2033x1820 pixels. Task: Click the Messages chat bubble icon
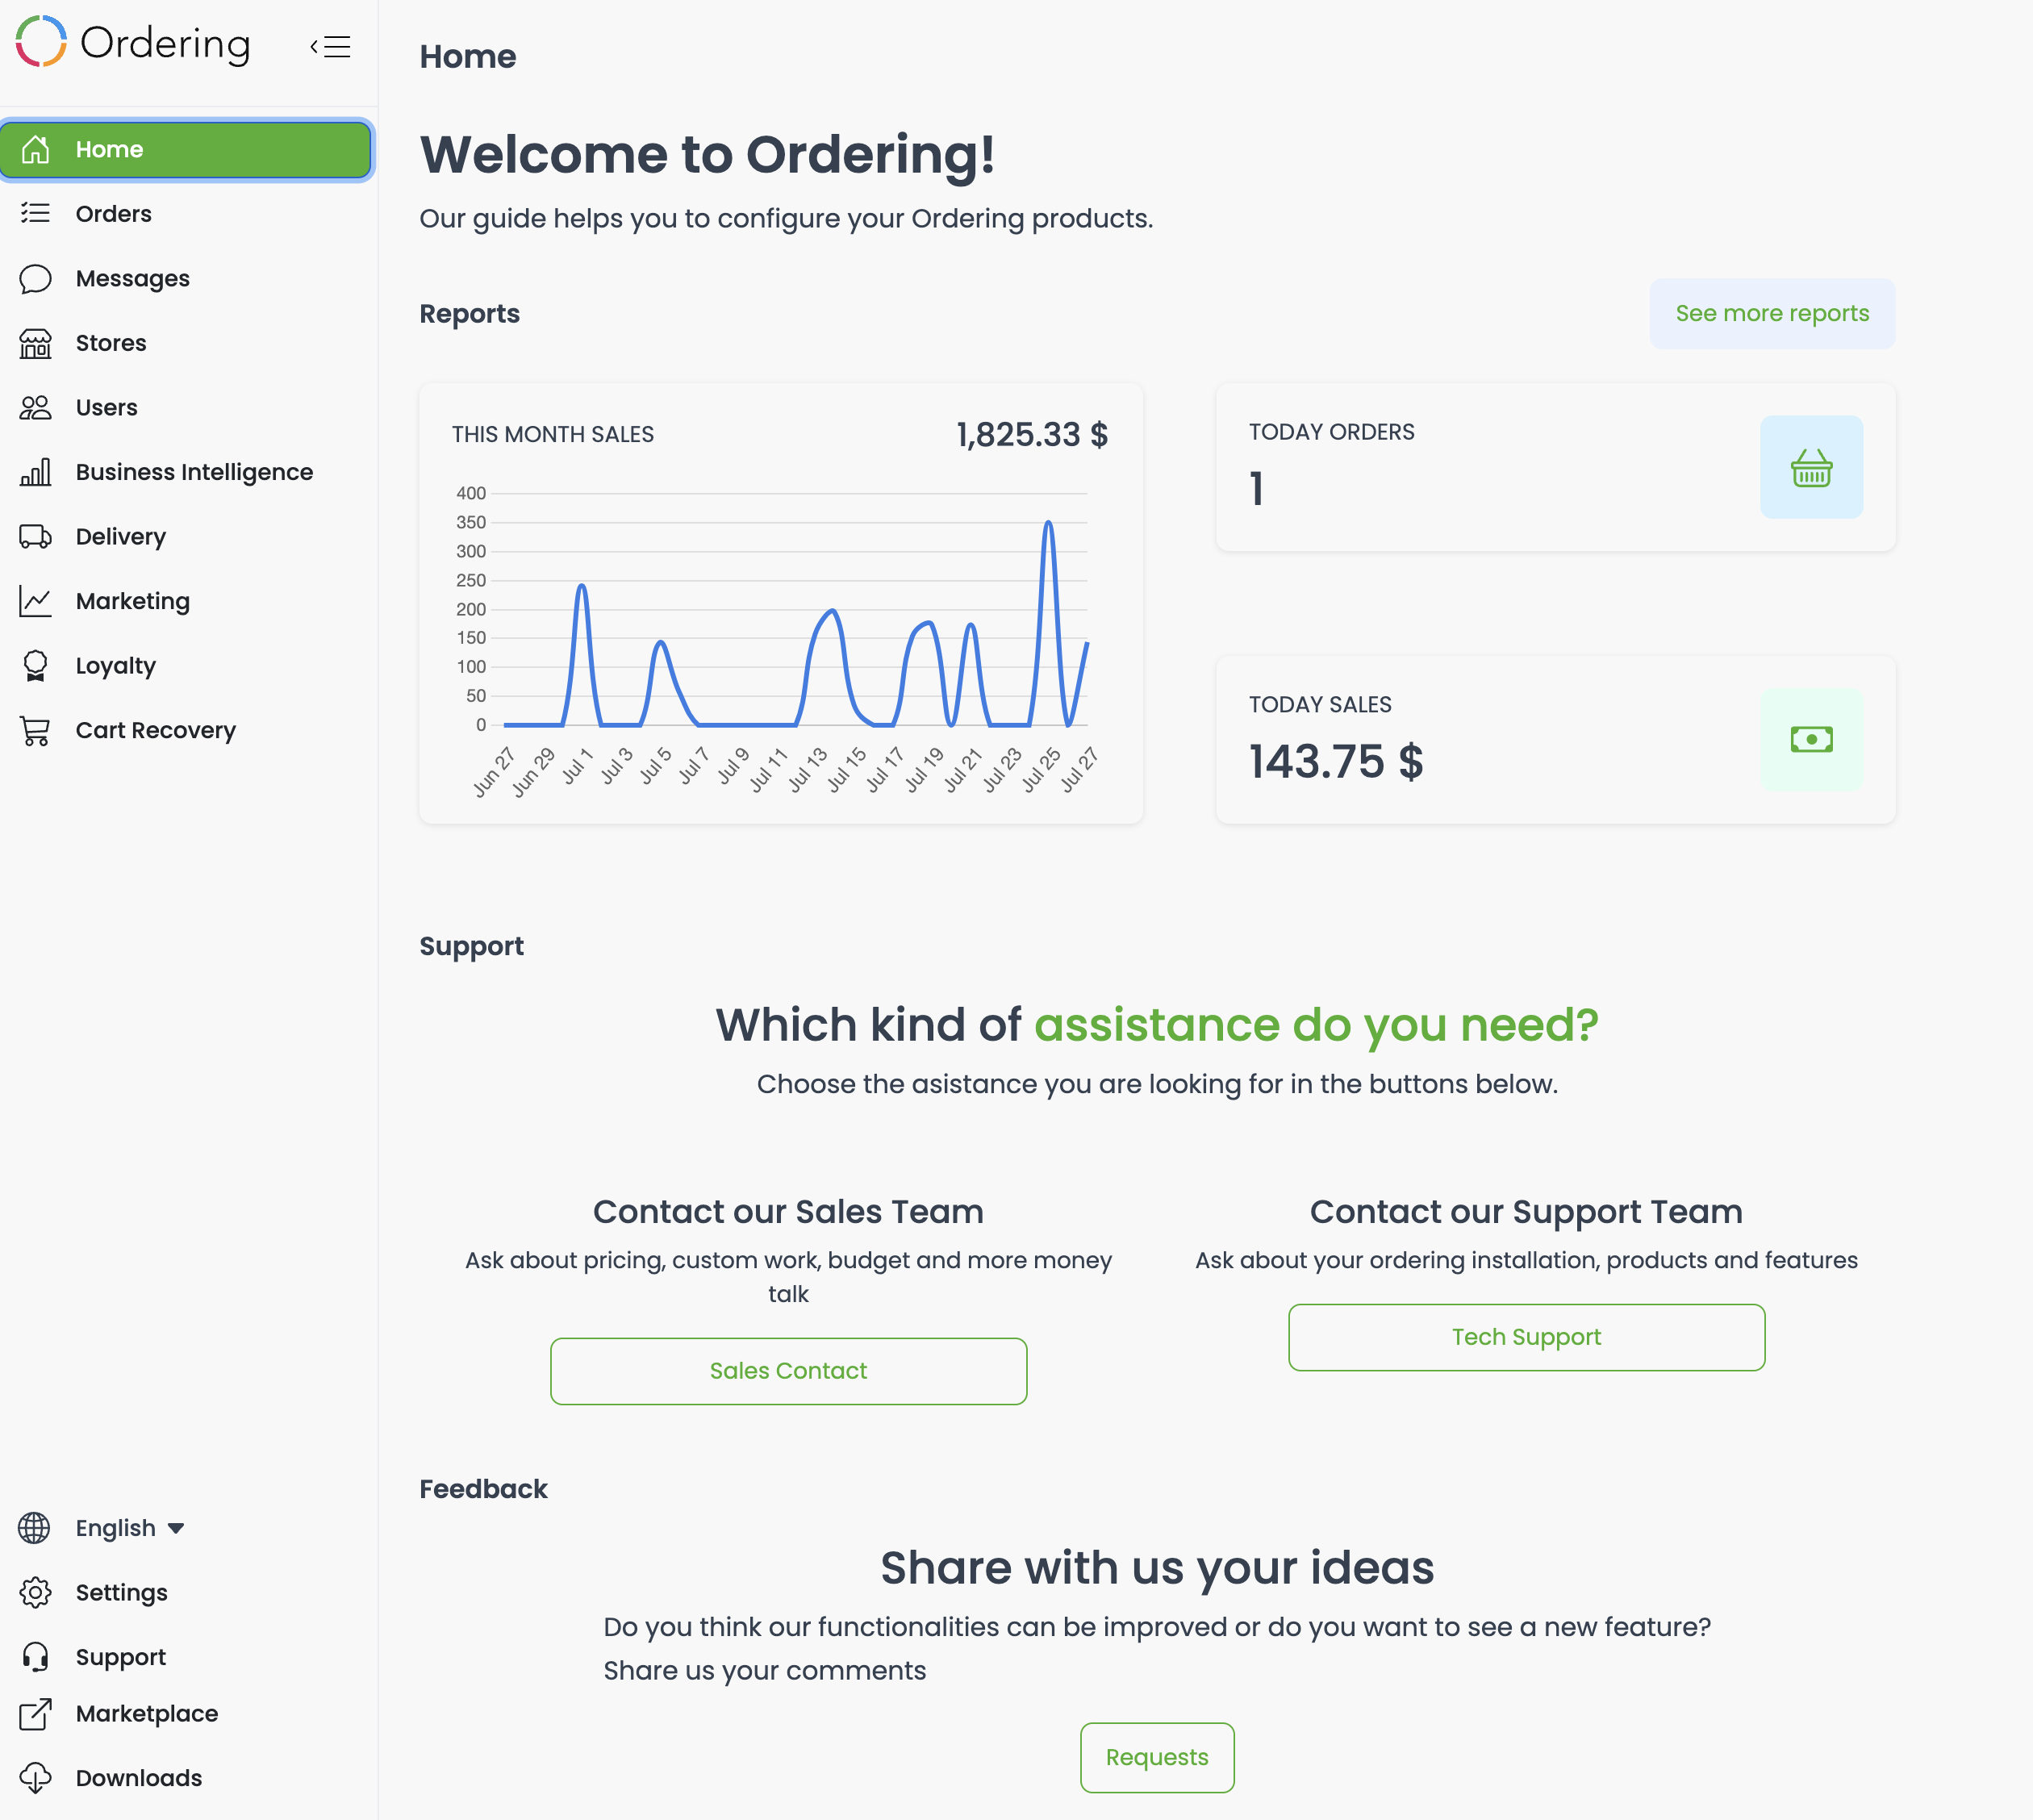(x=35, y=278)
